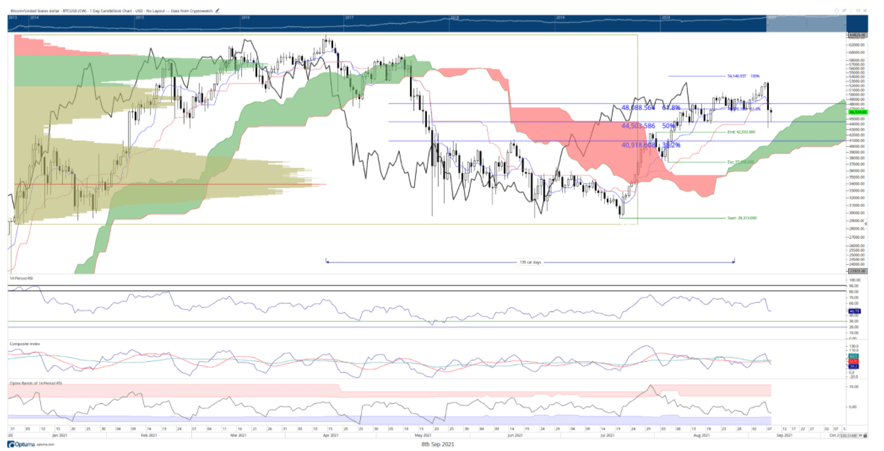Click the 2015 year marker in the overview bar

pyautogui.click(x=140, y=17)
